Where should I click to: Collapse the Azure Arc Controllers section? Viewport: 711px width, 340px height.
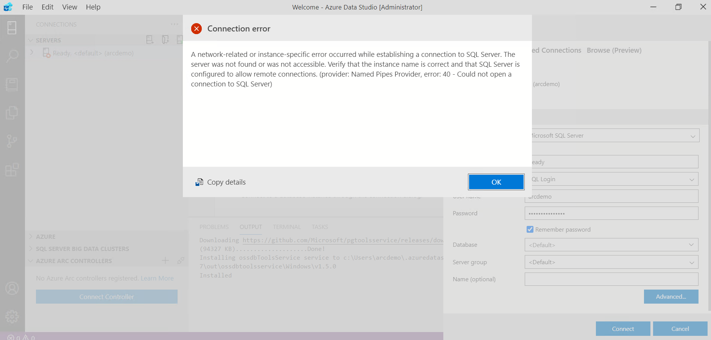pyautogui.click(x=31, y=261)
